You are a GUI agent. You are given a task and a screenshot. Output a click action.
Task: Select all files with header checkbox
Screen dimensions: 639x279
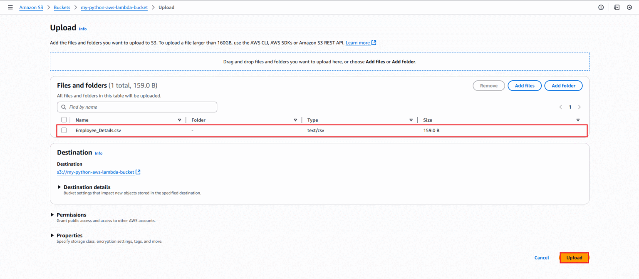coord(64,120)
